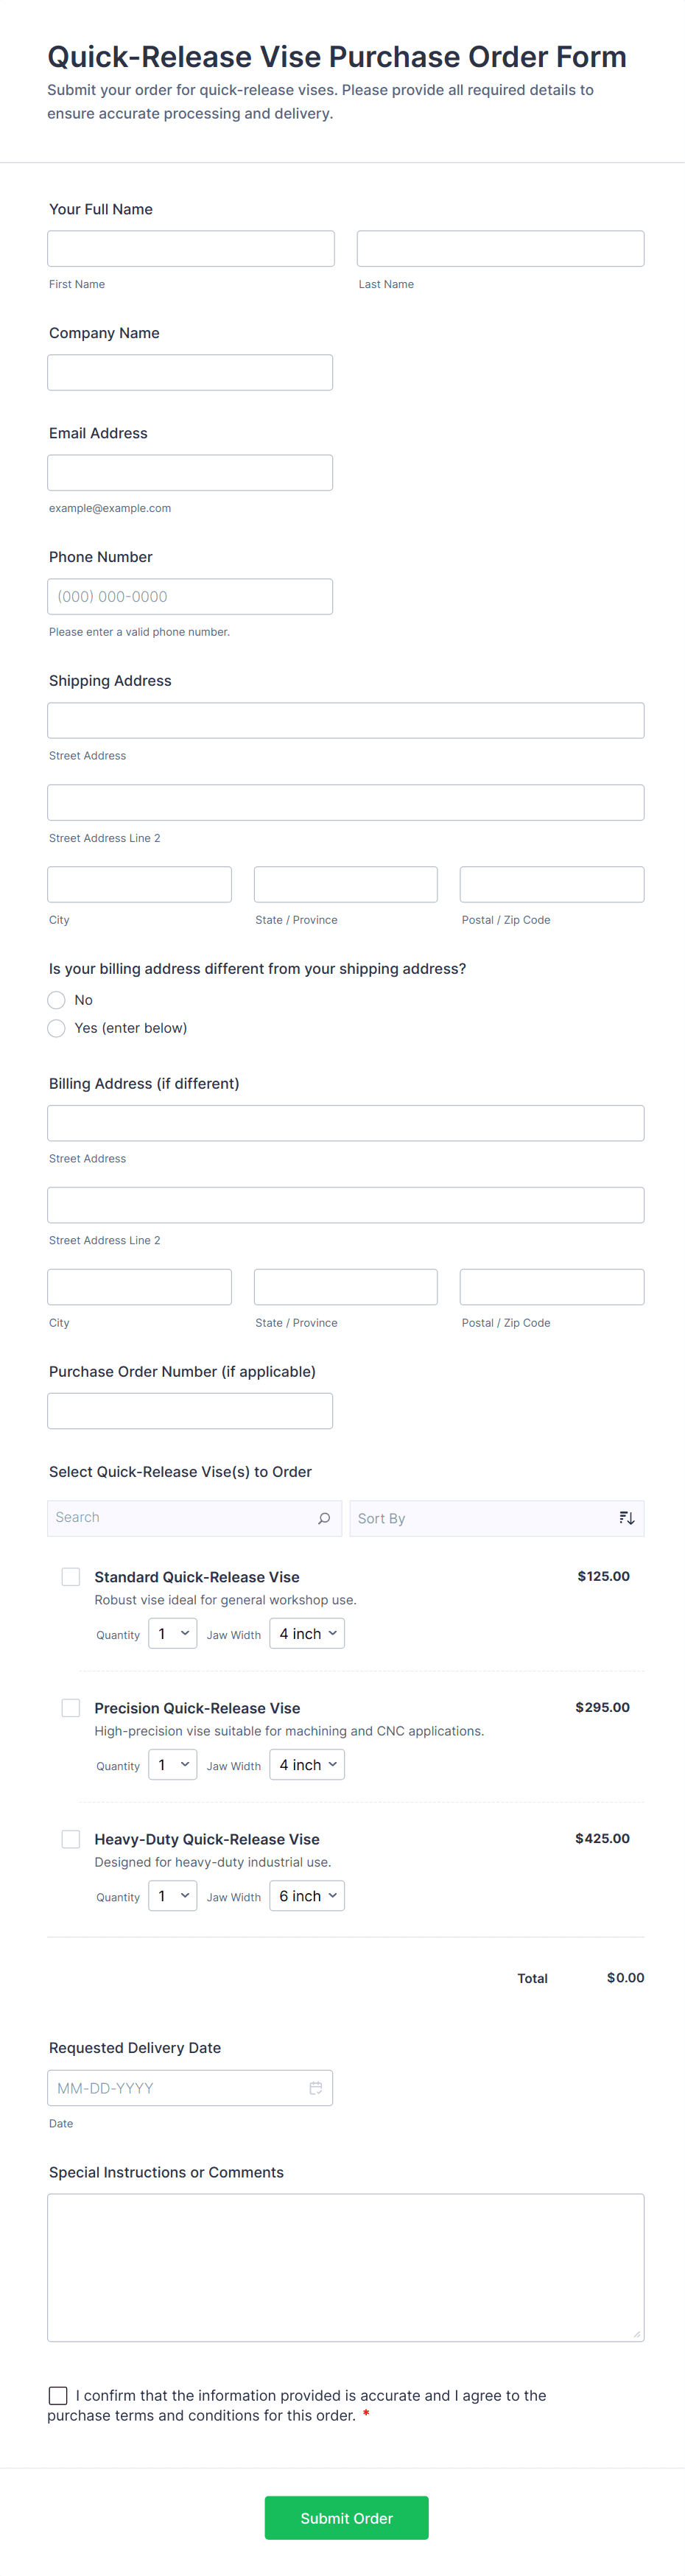Click the Phone Number field
685x2576 pixels.
click(x=190, y=597)
